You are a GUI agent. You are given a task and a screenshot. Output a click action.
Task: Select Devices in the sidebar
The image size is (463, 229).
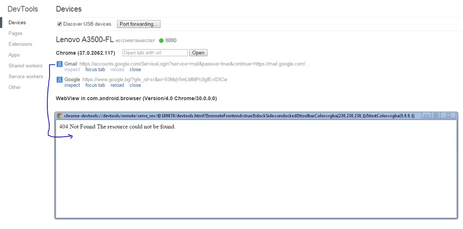(x=17, y=23)
